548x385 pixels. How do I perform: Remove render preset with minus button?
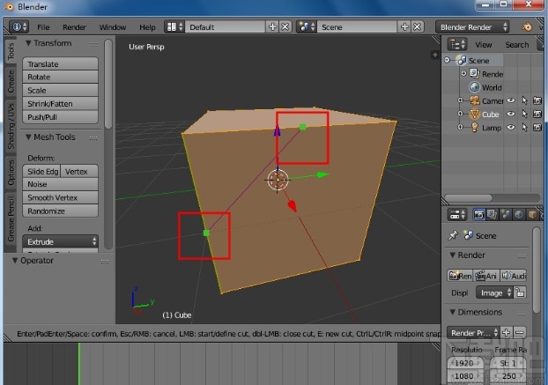(x=519, y=333)
